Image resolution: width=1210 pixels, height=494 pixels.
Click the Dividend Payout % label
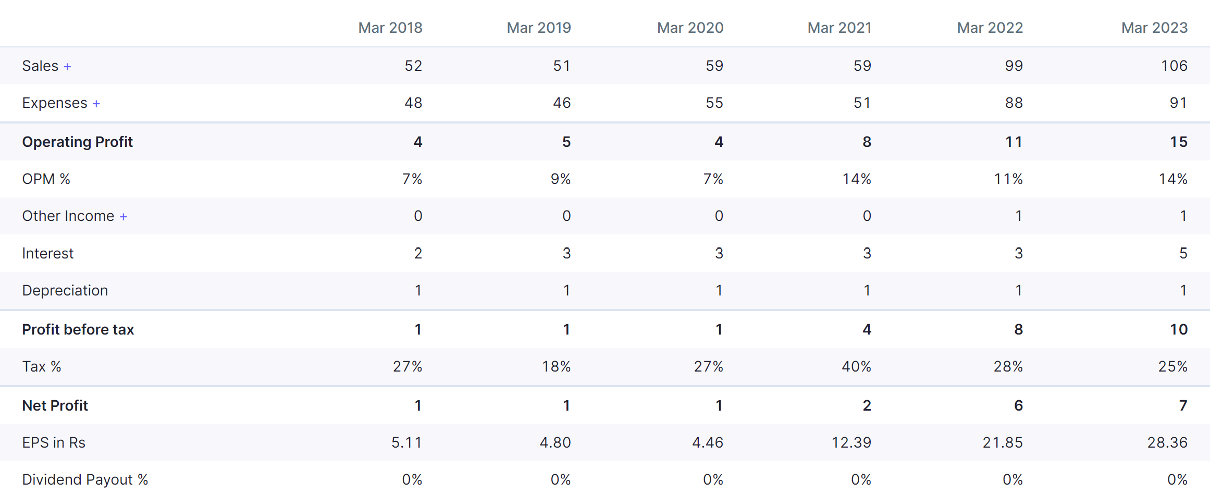point(85,479)
